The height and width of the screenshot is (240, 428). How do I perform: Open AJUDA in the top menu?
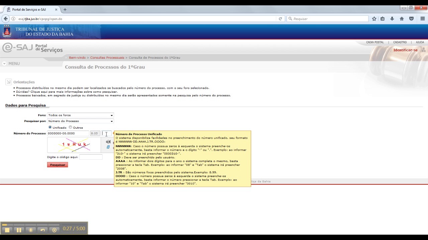[x=420, y=42]
